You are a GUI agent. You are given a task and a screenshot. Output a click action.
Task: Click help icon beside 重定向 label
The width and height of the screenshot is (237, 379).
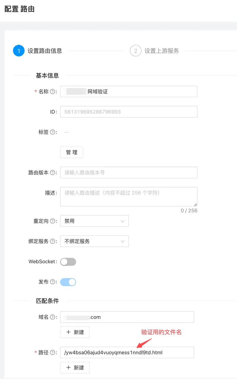coord(52,221)
